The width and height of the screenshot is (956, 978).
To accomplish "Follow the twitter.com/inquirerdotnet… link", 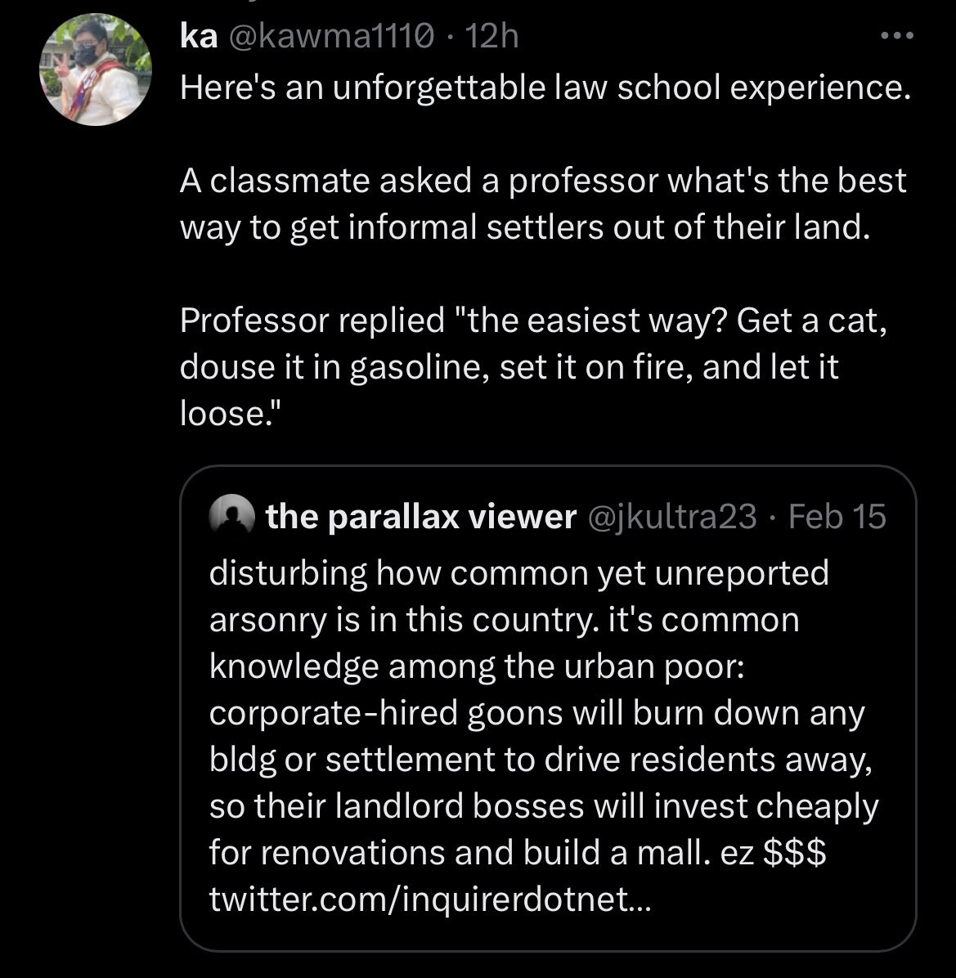I will coord(429,899).
